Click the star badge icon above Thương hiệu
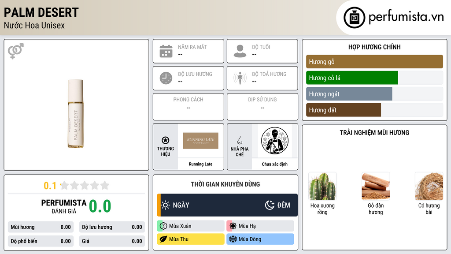This screenshot has width=451, height=254. (x=166, y=140)
